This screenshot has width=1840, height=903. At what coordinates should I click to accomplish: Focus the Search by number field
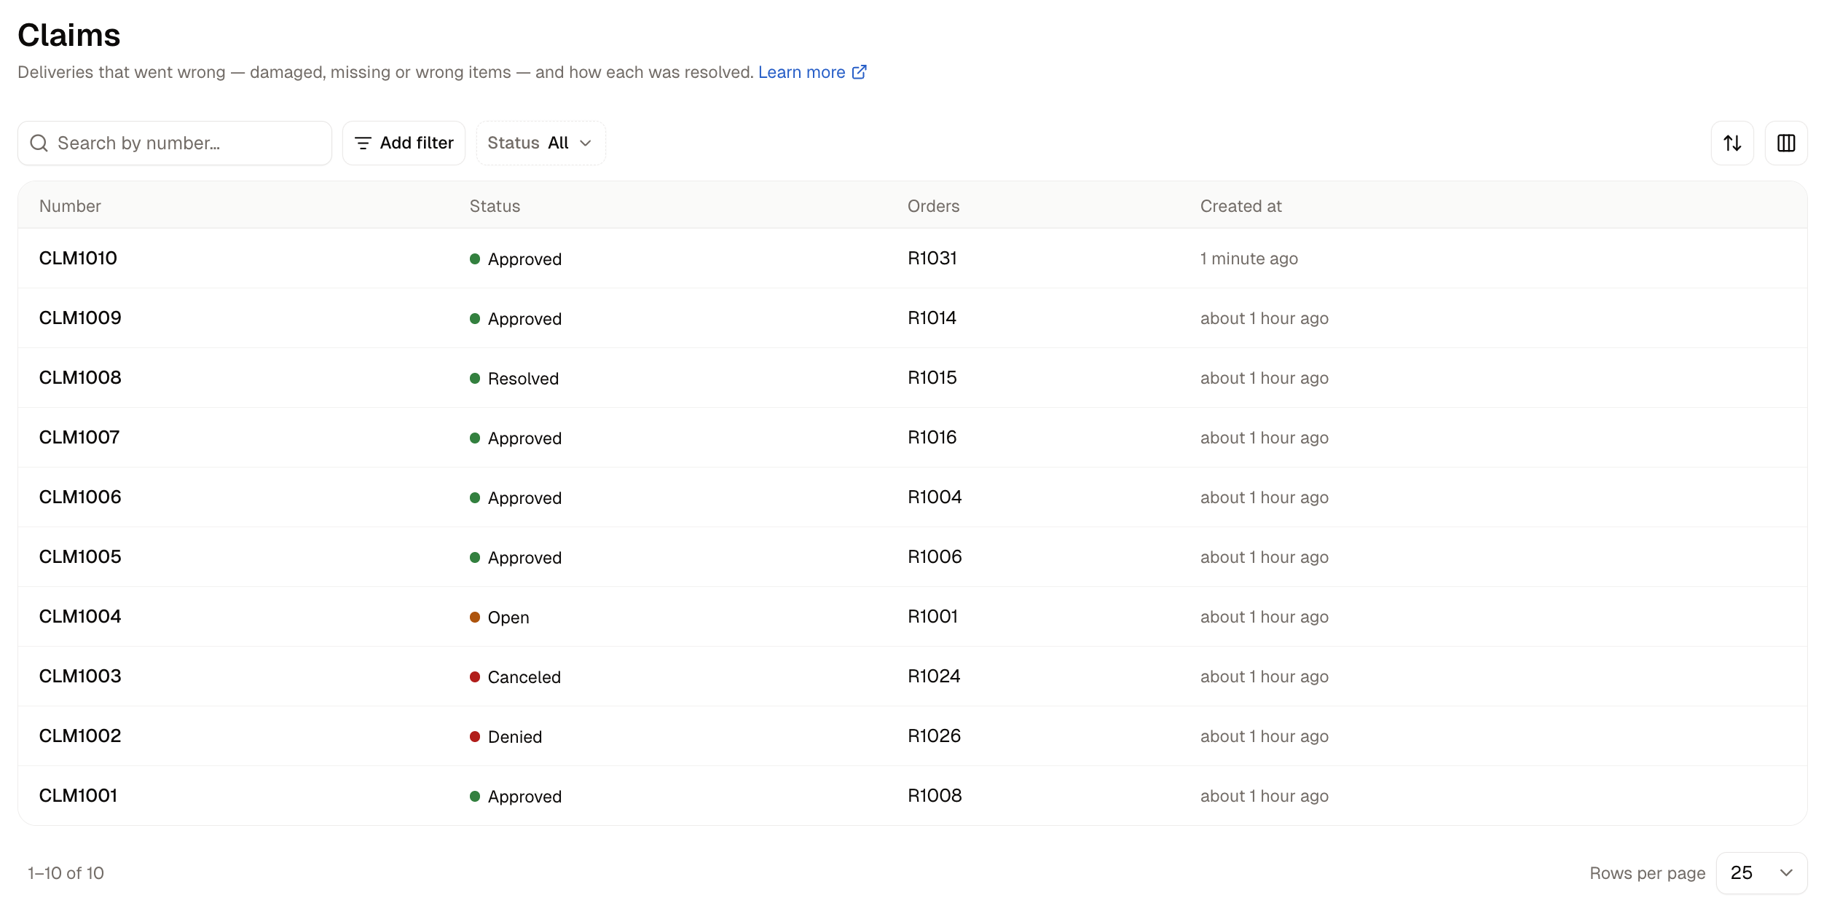tap(175, 143)
